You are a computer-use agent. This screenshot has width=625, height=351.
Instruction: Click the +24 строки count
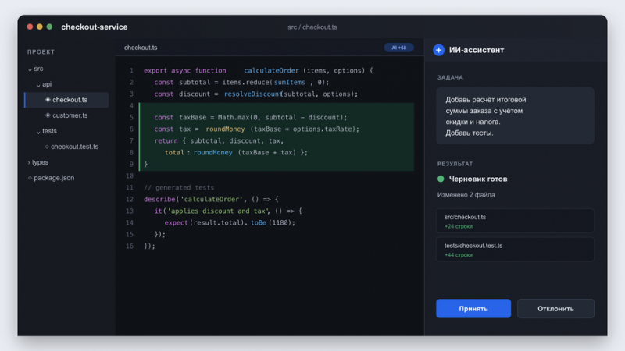(459, 226)
